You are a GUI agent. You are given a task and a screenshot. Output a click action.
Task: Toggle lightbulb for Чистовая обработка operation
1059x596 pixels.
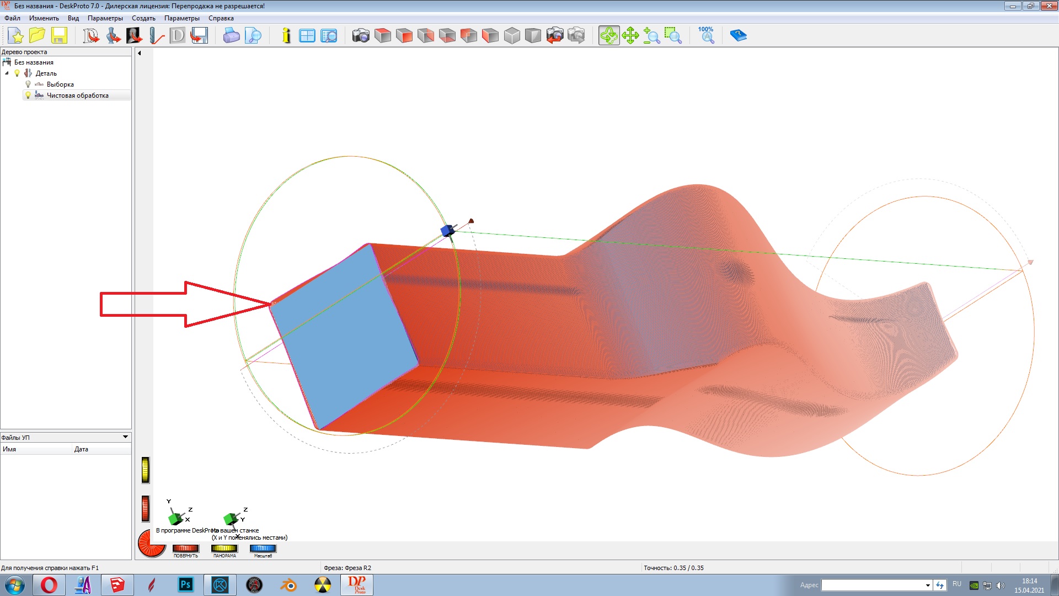click(28, 95)
